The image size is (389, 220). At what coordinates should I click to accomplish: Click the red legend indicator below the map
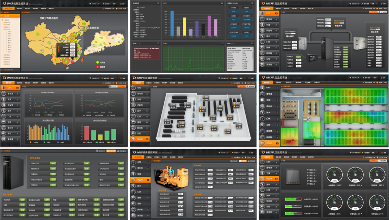[96, 67]
